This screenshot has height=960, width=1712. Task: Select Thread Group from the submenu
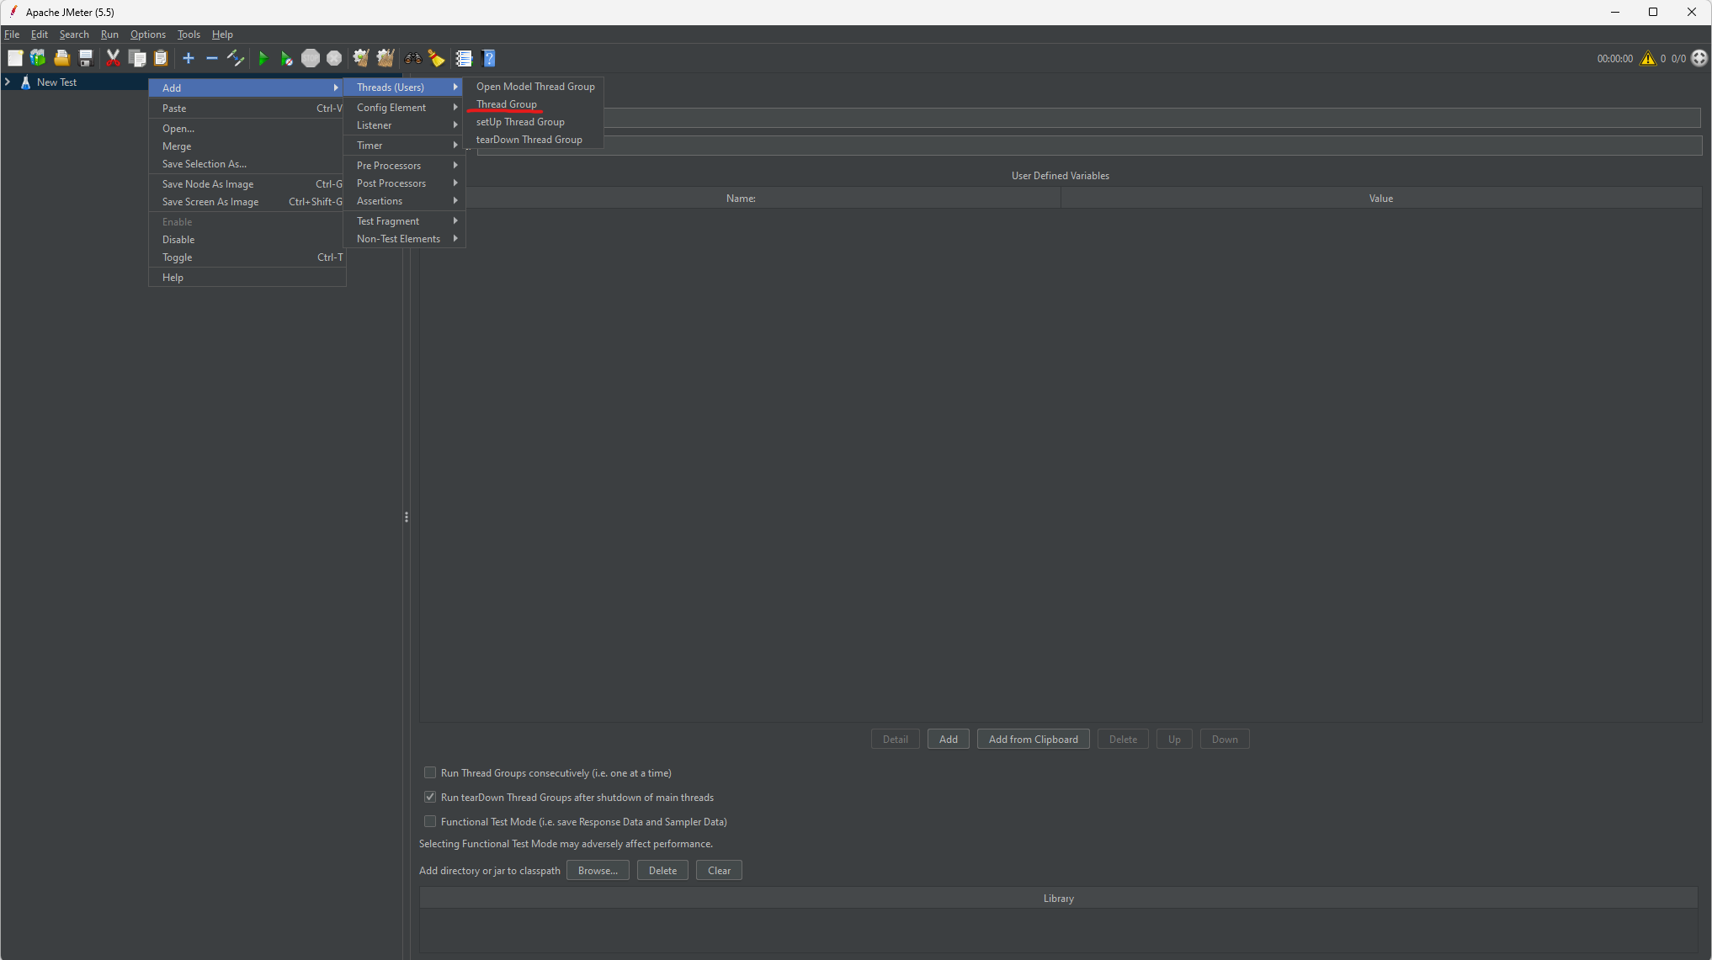click(507, 104)
